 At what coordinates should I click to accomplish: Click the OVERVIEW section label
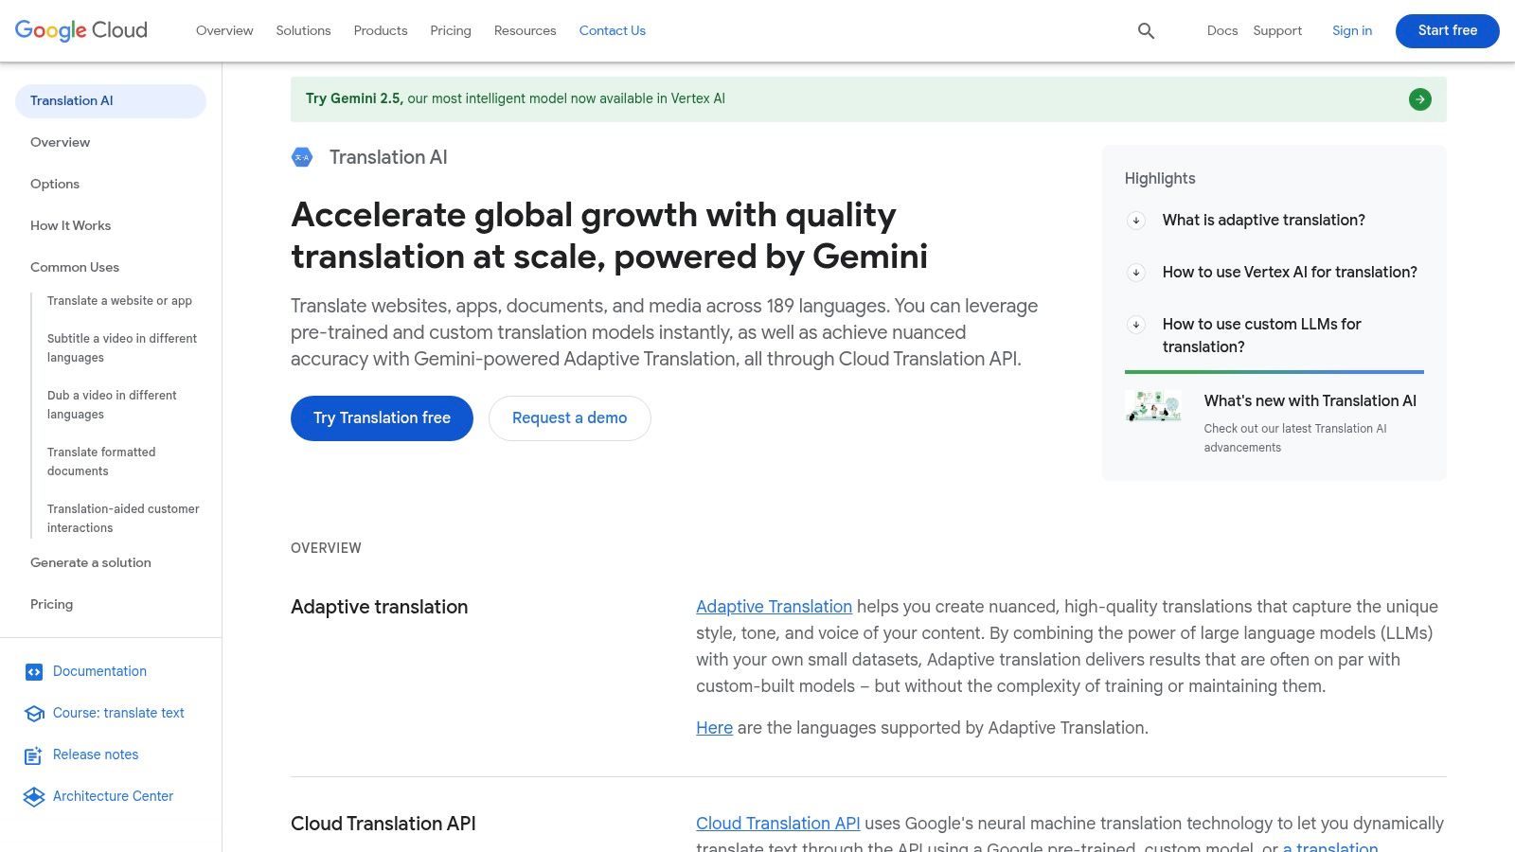[326, 548]
